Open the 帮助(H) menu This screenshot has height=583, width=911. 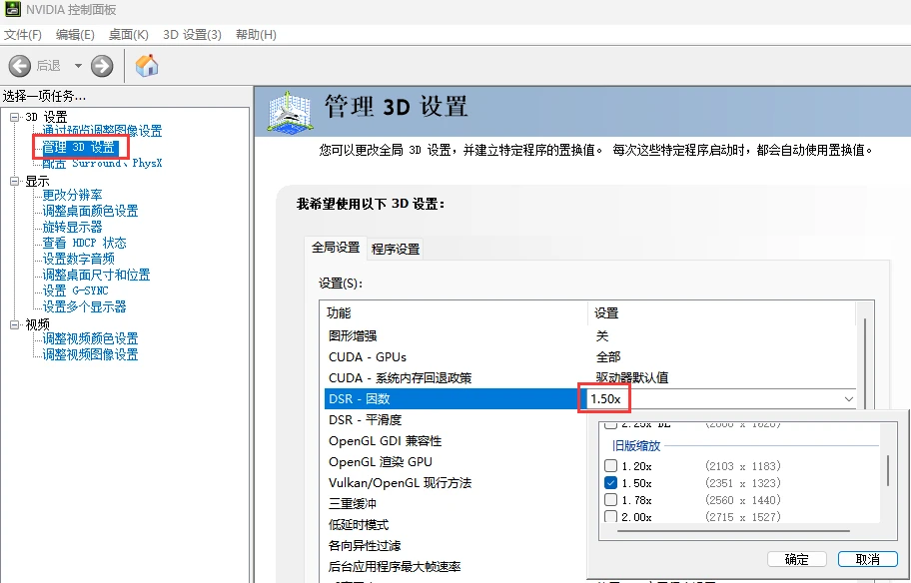click(256, 35)
